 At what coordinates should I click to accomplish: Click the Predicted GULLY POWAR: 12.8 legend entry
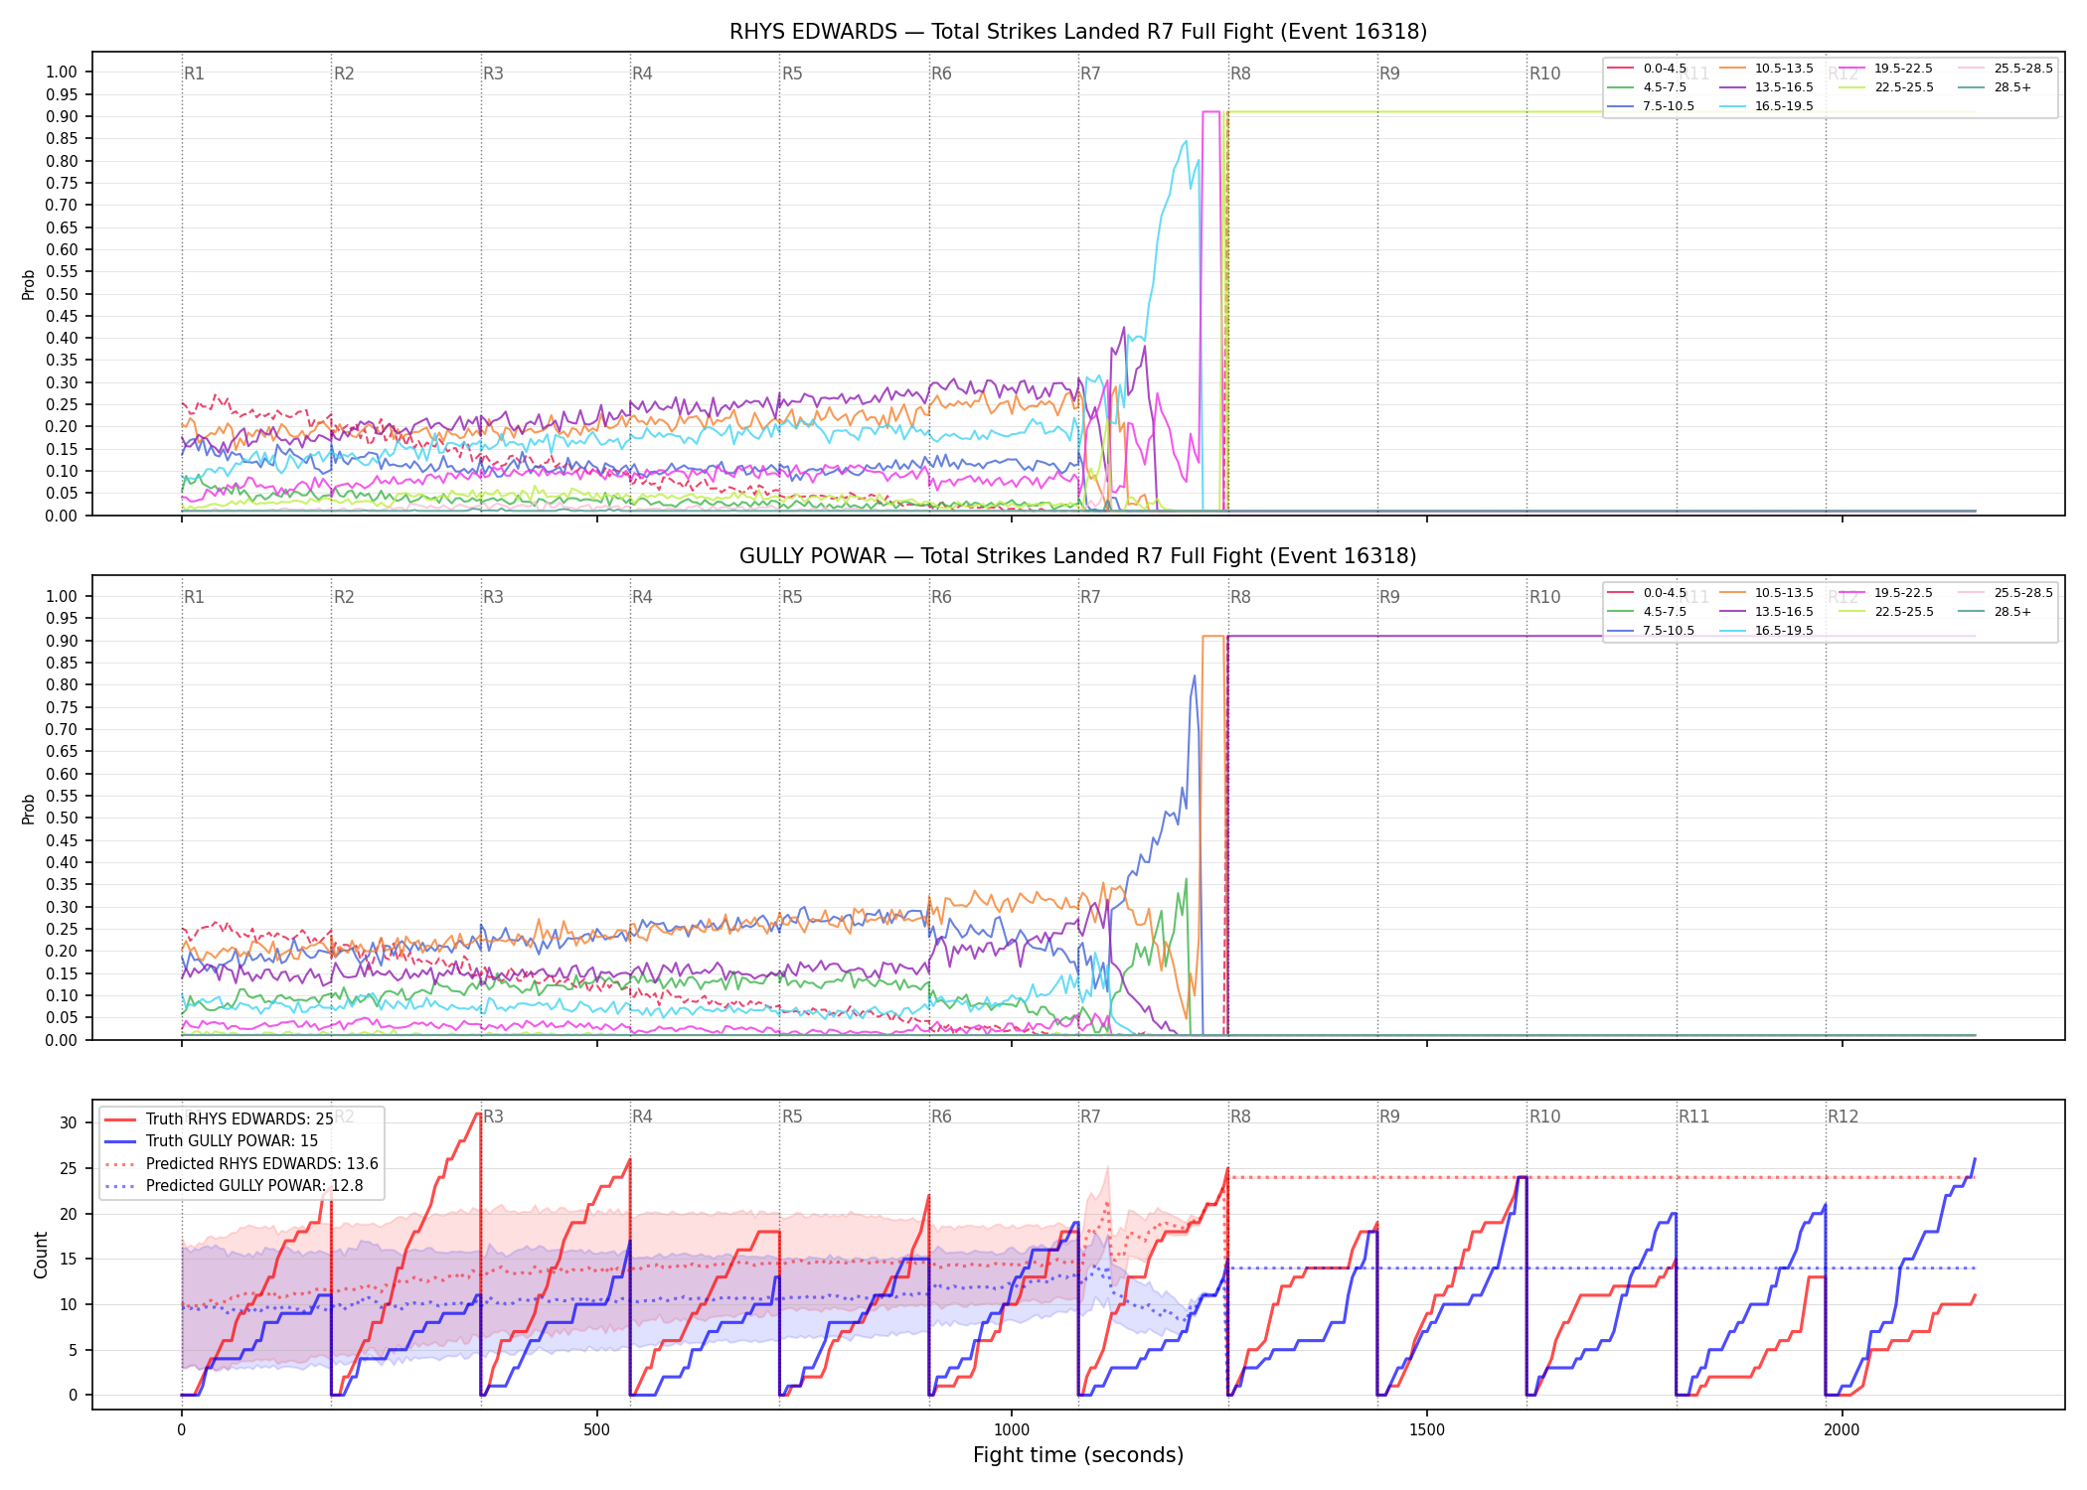click(x=234, y=1186)
